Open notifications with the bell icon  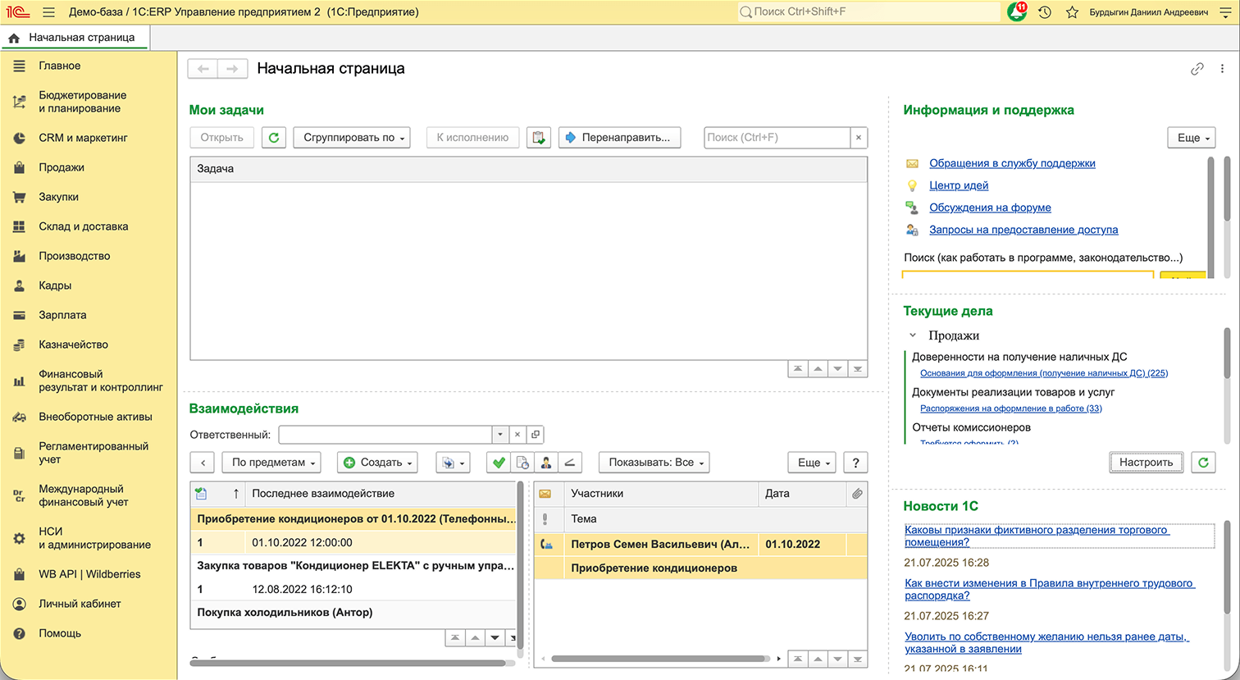click(1016, 12)
